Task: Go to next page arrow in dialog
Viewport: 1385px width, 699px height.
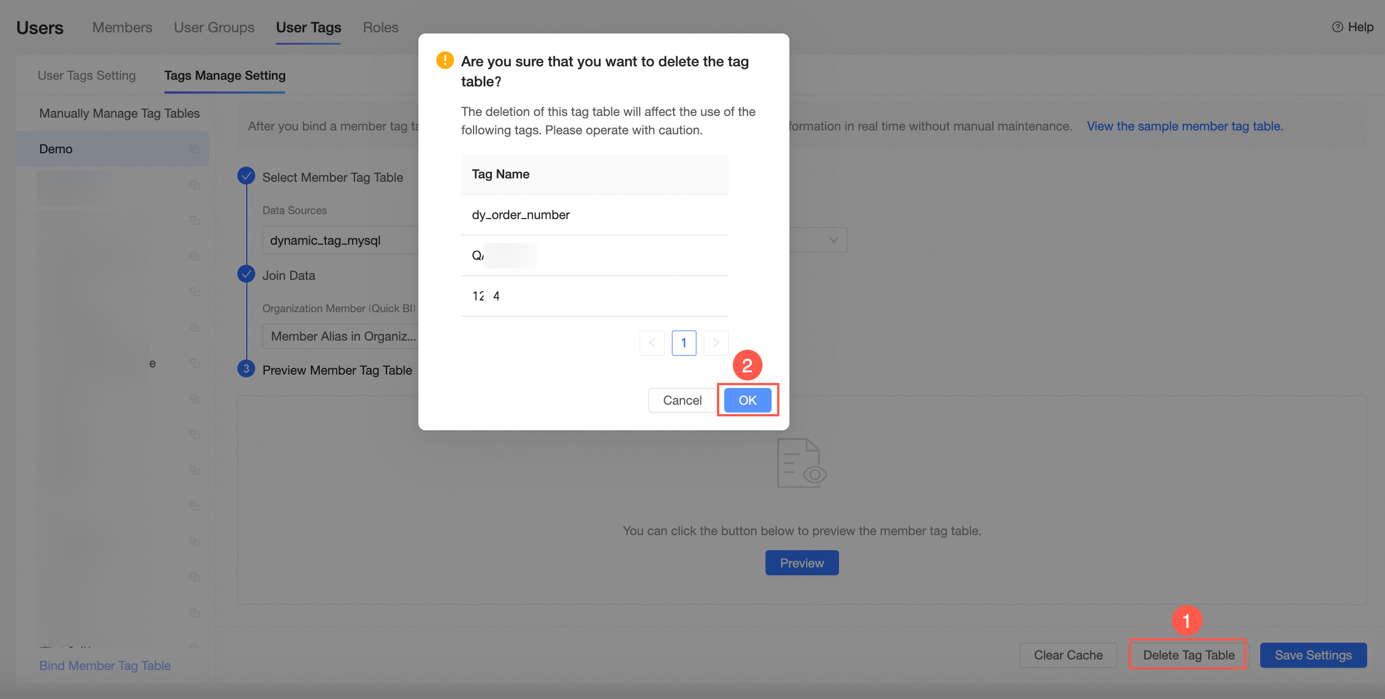Action: tap(716, 343)
